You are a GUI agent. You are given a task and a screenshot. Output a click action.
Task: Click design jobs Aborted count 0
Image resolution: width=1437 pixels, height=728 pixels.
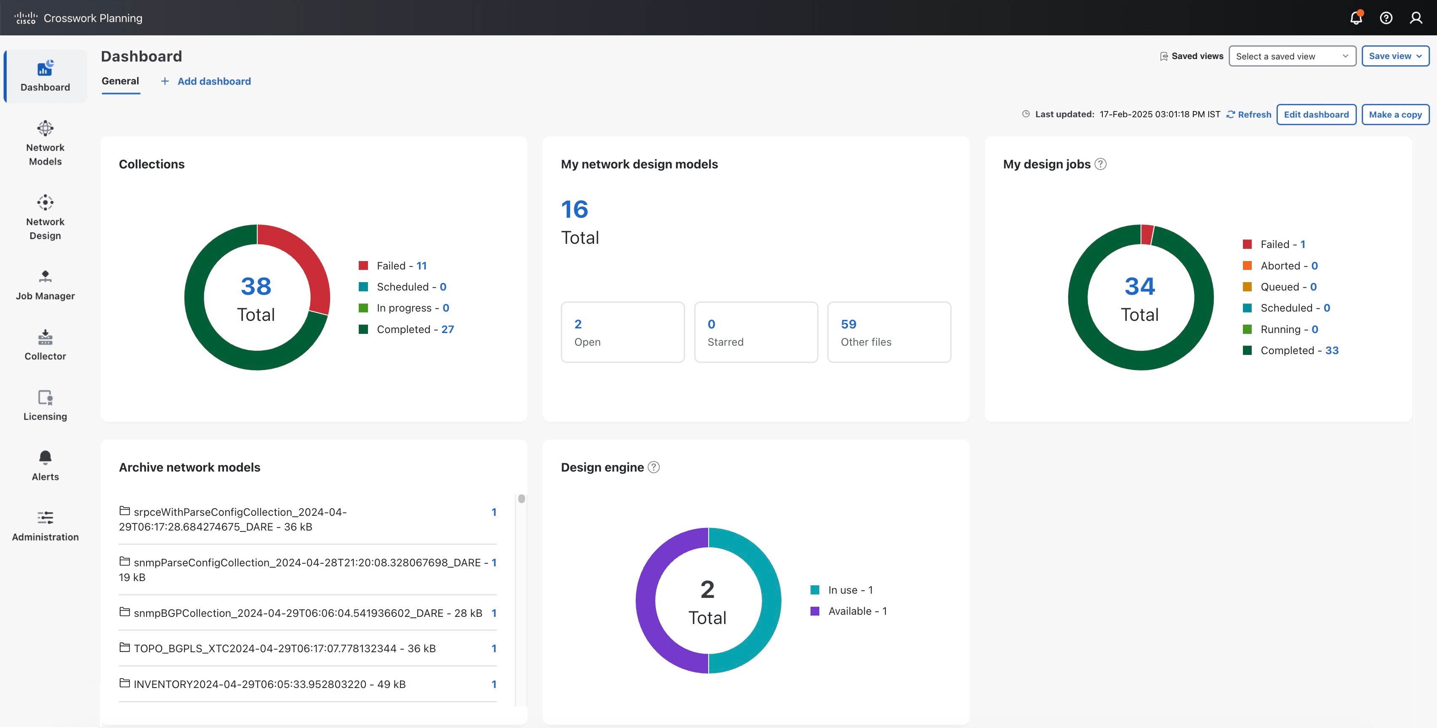pyautogui.click(x=1314, y=266)
